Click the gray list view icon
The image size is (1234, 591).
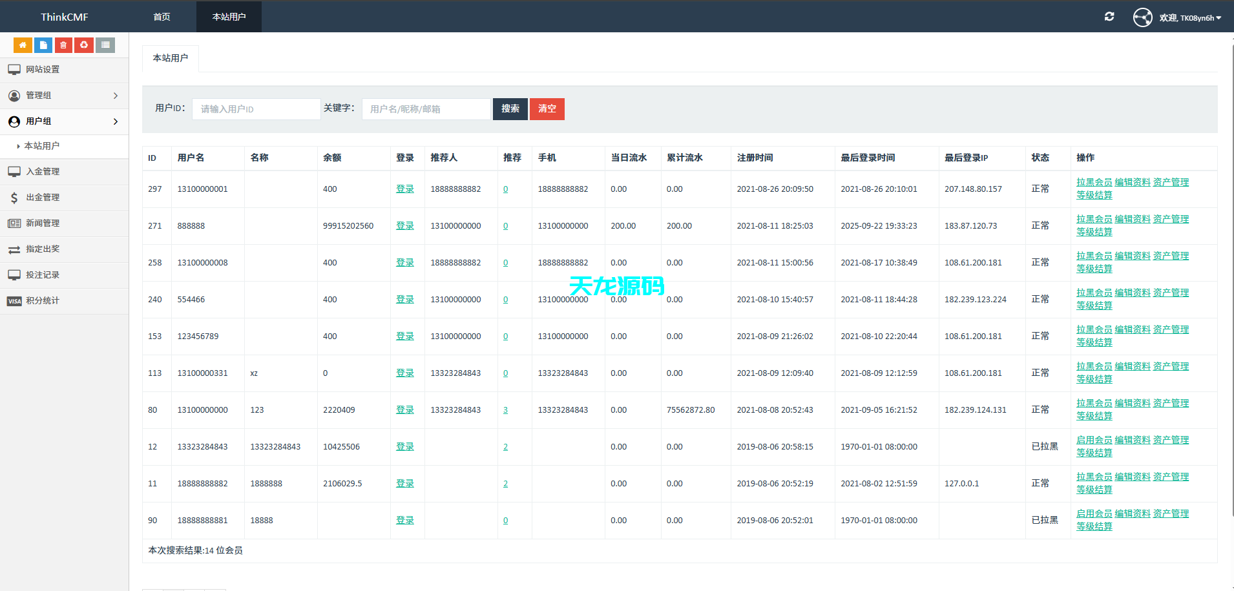pyautogui.click(x=105, y=45)
